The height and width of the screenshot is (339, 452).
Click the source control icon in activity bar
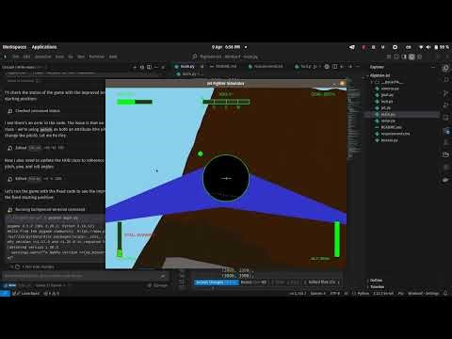(x=445, y=93)
